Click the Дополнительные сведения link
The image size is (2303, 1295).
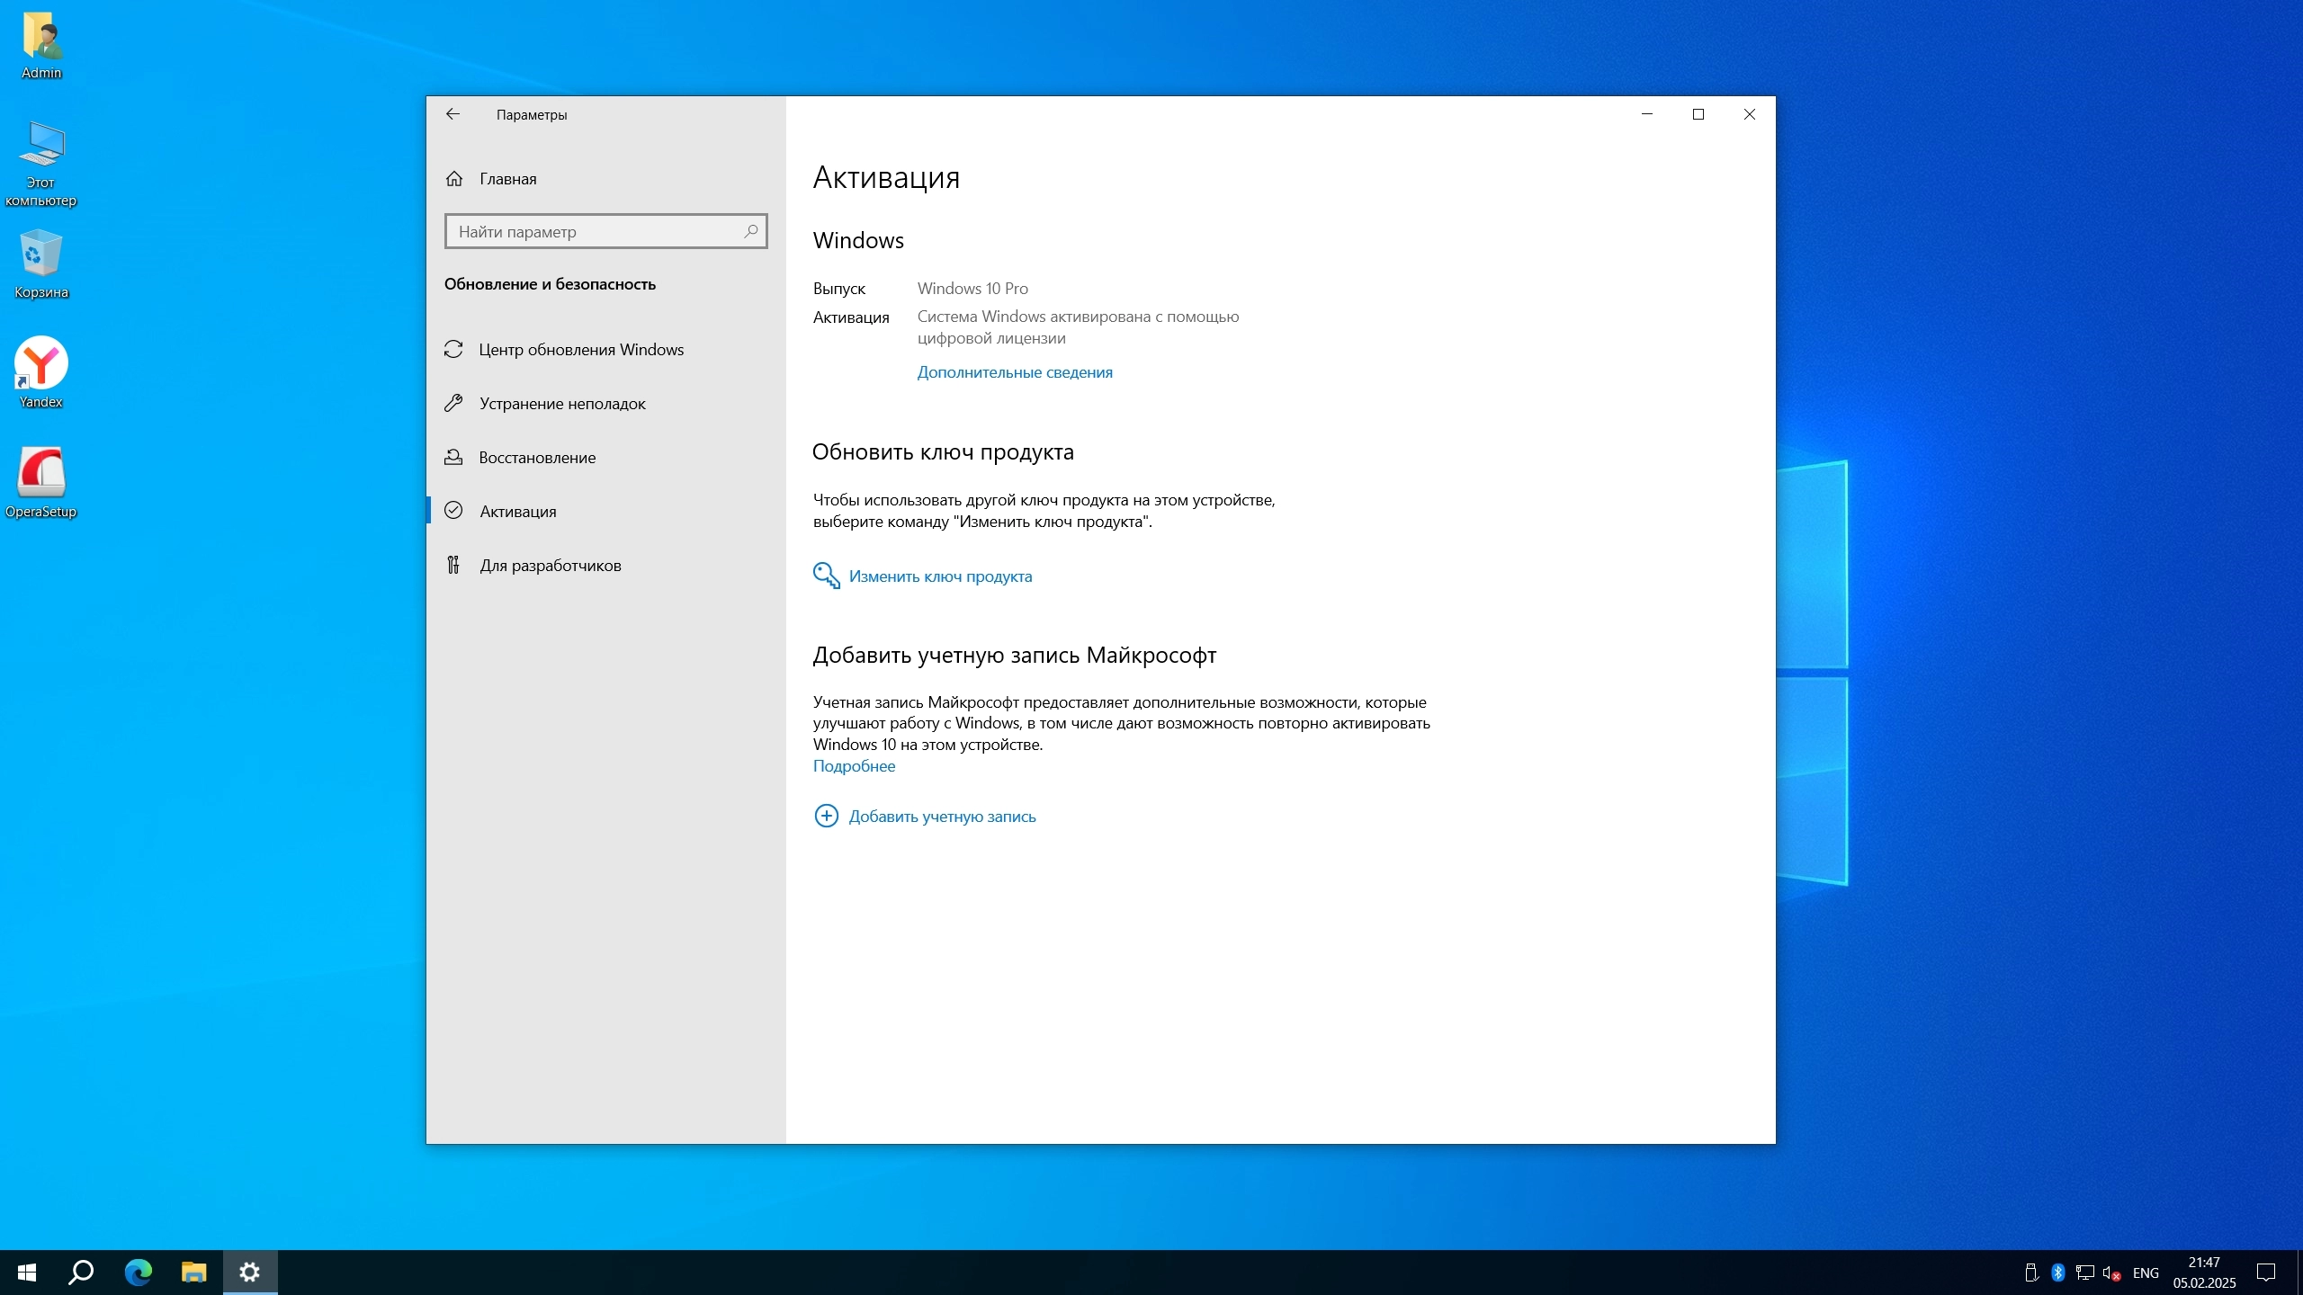coord(1014,372)
